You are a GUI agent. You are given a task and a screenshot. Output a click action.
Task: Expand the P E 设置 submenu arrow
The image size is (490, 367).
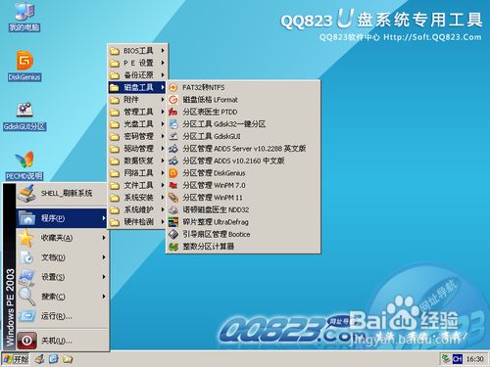(x=163, y=63)
